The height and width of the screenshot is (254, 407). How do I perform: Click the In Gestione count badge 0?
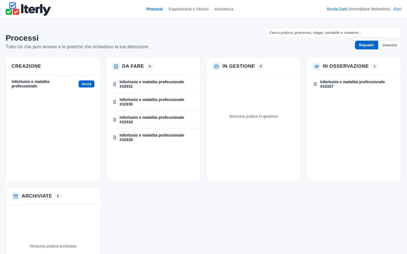point(261,66)
